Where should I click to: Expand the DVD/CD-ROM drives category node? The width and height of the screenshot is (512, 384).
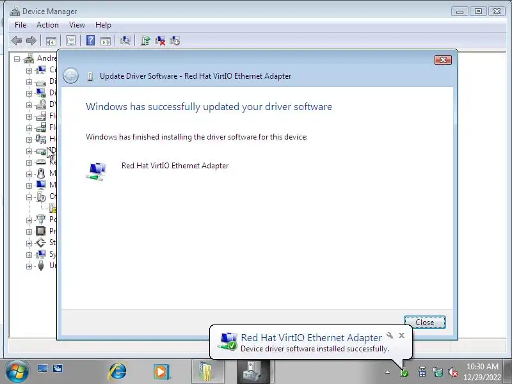[x=29, y=105]
